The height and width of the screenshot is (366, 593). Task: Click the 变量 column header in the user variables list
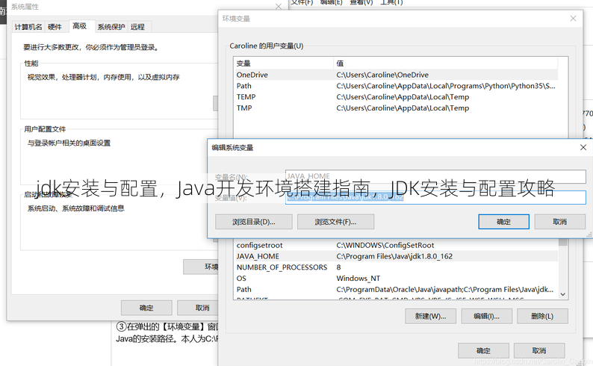pyautogui.click(x=284, y=63)
